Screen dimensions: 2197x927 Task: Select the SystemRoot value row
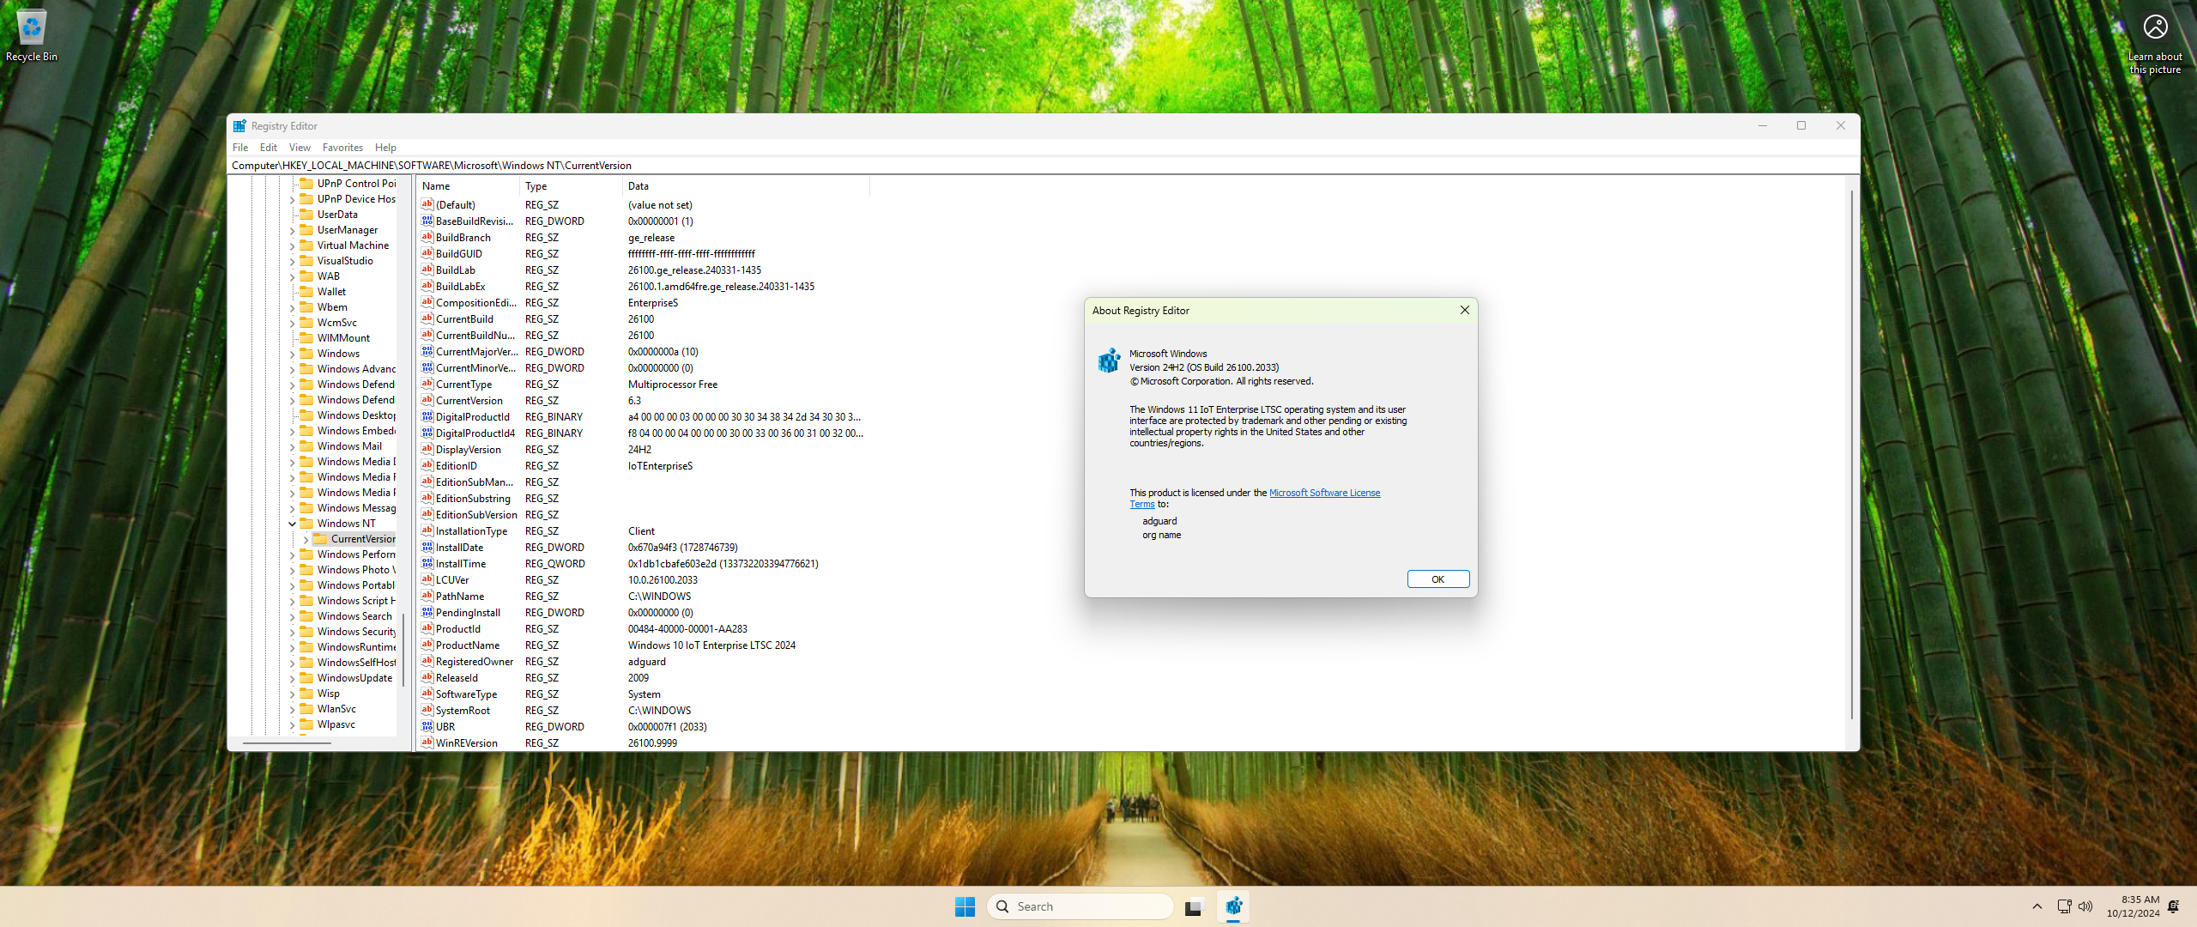pos(644,710)
